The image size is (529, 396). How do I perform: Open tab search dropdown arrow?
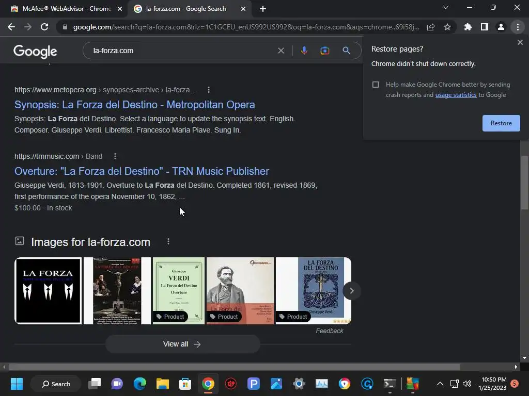tap(446, 7)
